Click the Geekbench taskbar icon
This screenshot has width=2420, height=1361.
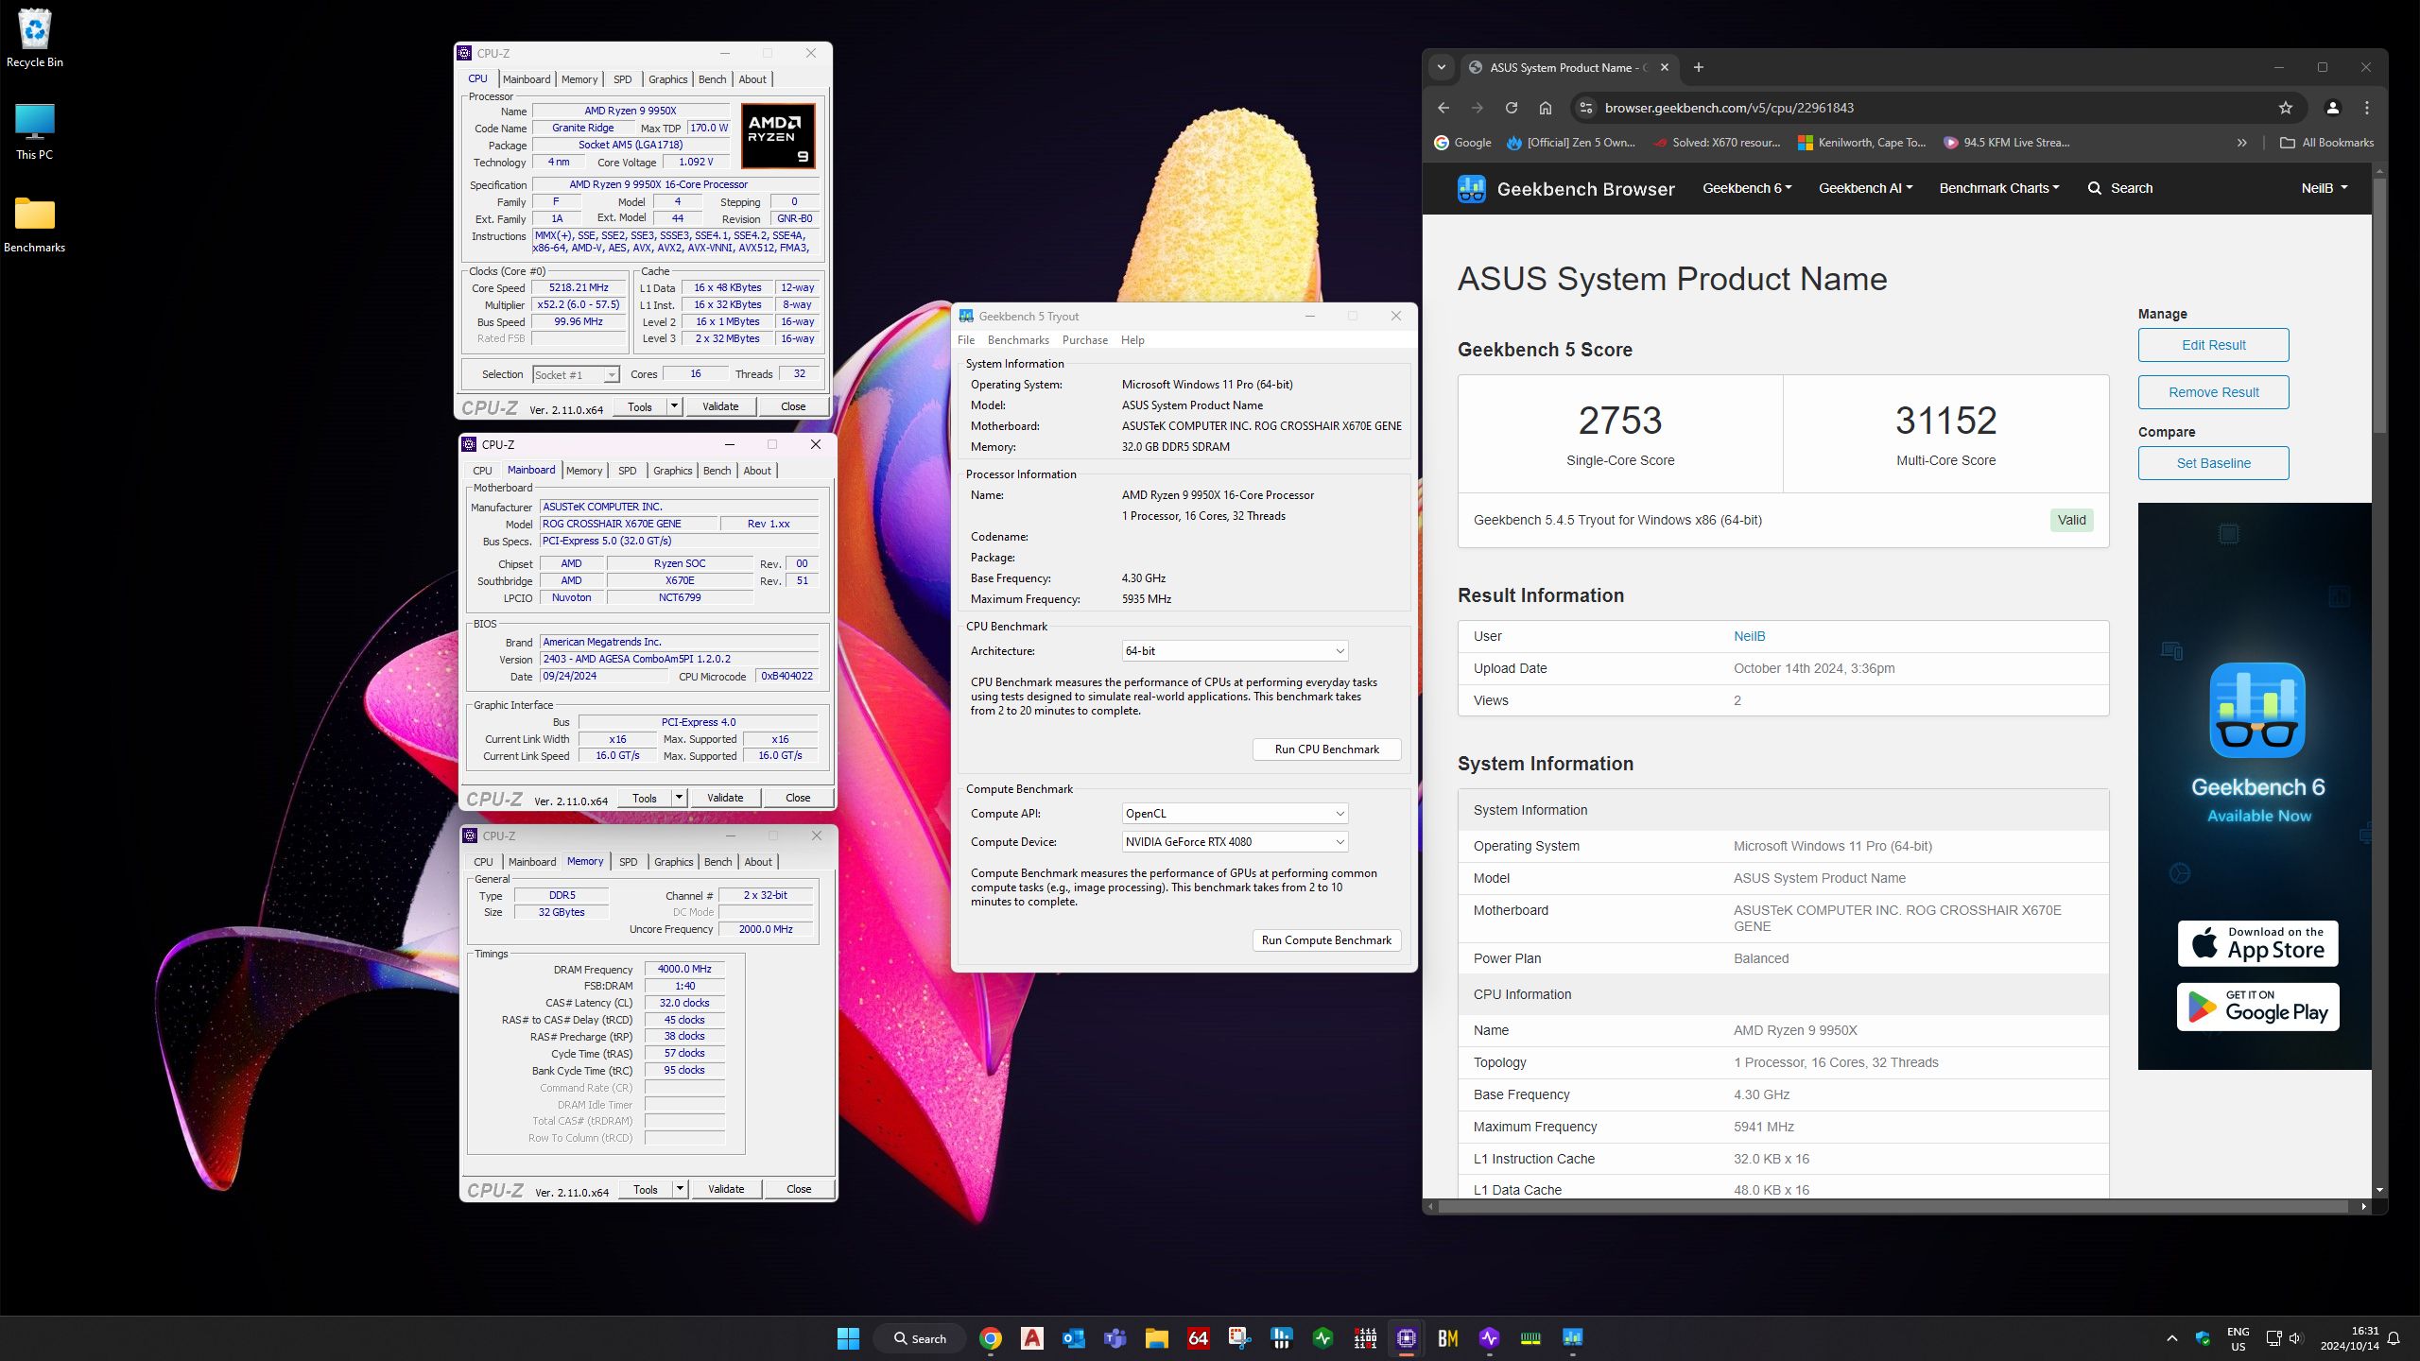click(1572, 1338)
